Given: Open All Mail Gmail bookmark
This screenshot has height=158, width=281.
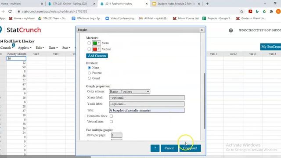Looking at the screenshot, I should tap(154, 18).
